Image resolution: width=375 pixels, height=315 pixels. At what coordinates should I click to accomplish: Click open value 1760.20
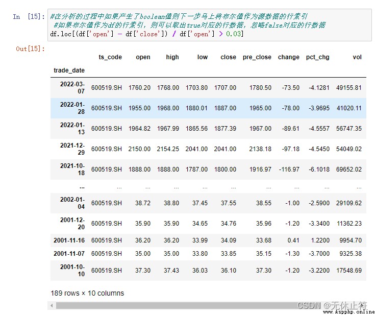(139, 88)
